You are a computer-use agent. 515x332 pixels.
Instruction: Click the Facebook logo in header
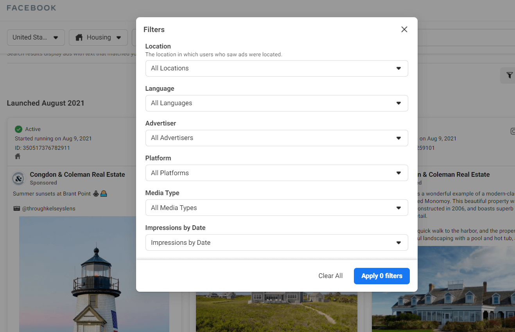point(31,8)
